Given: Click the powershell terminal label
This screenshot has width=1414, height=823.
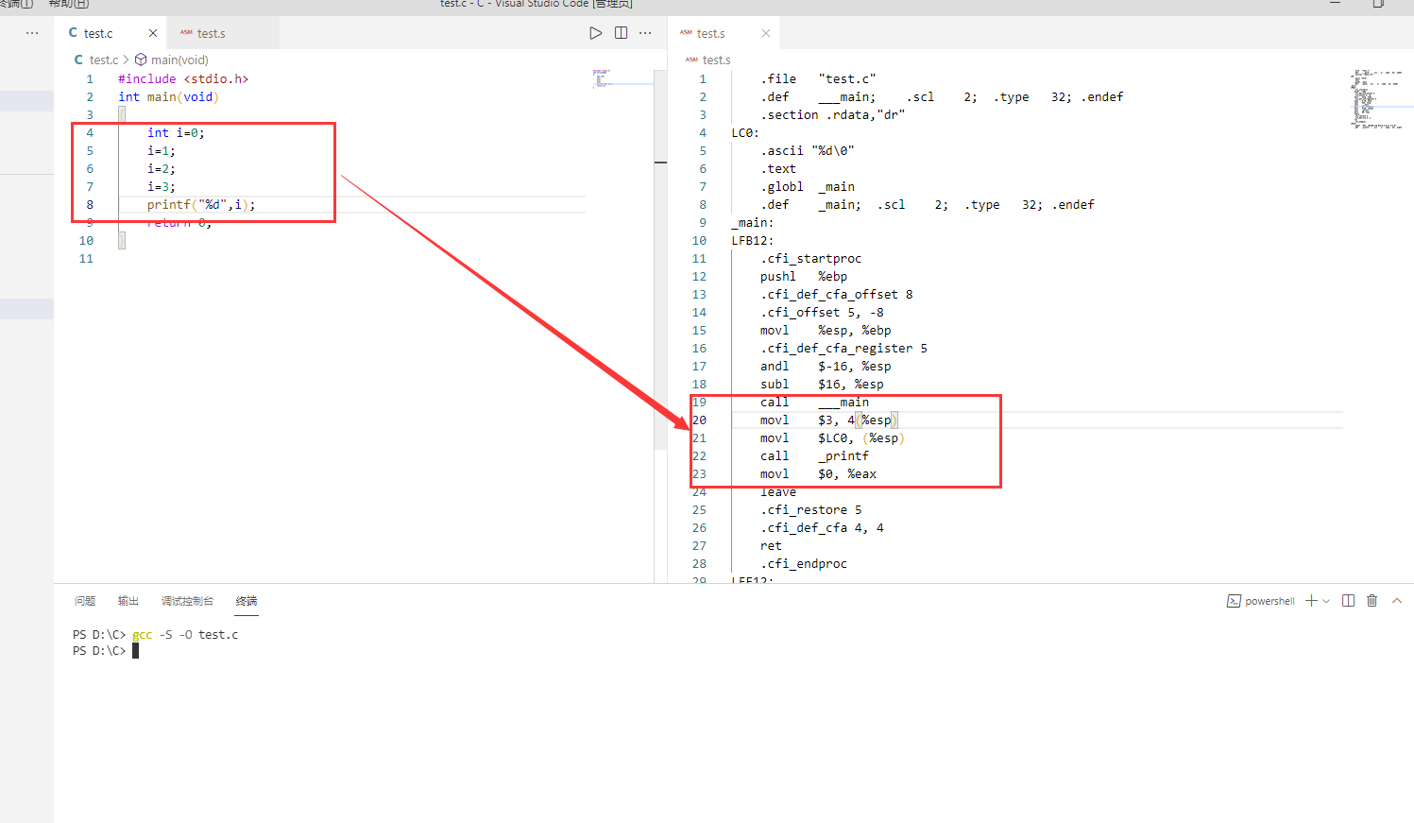Looking at the screenshot, I should click(1269, 601).
